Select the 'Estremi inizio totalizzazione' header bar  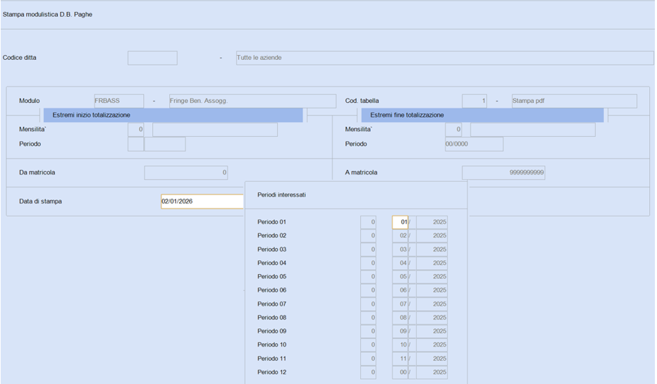[x=173, y=115]
